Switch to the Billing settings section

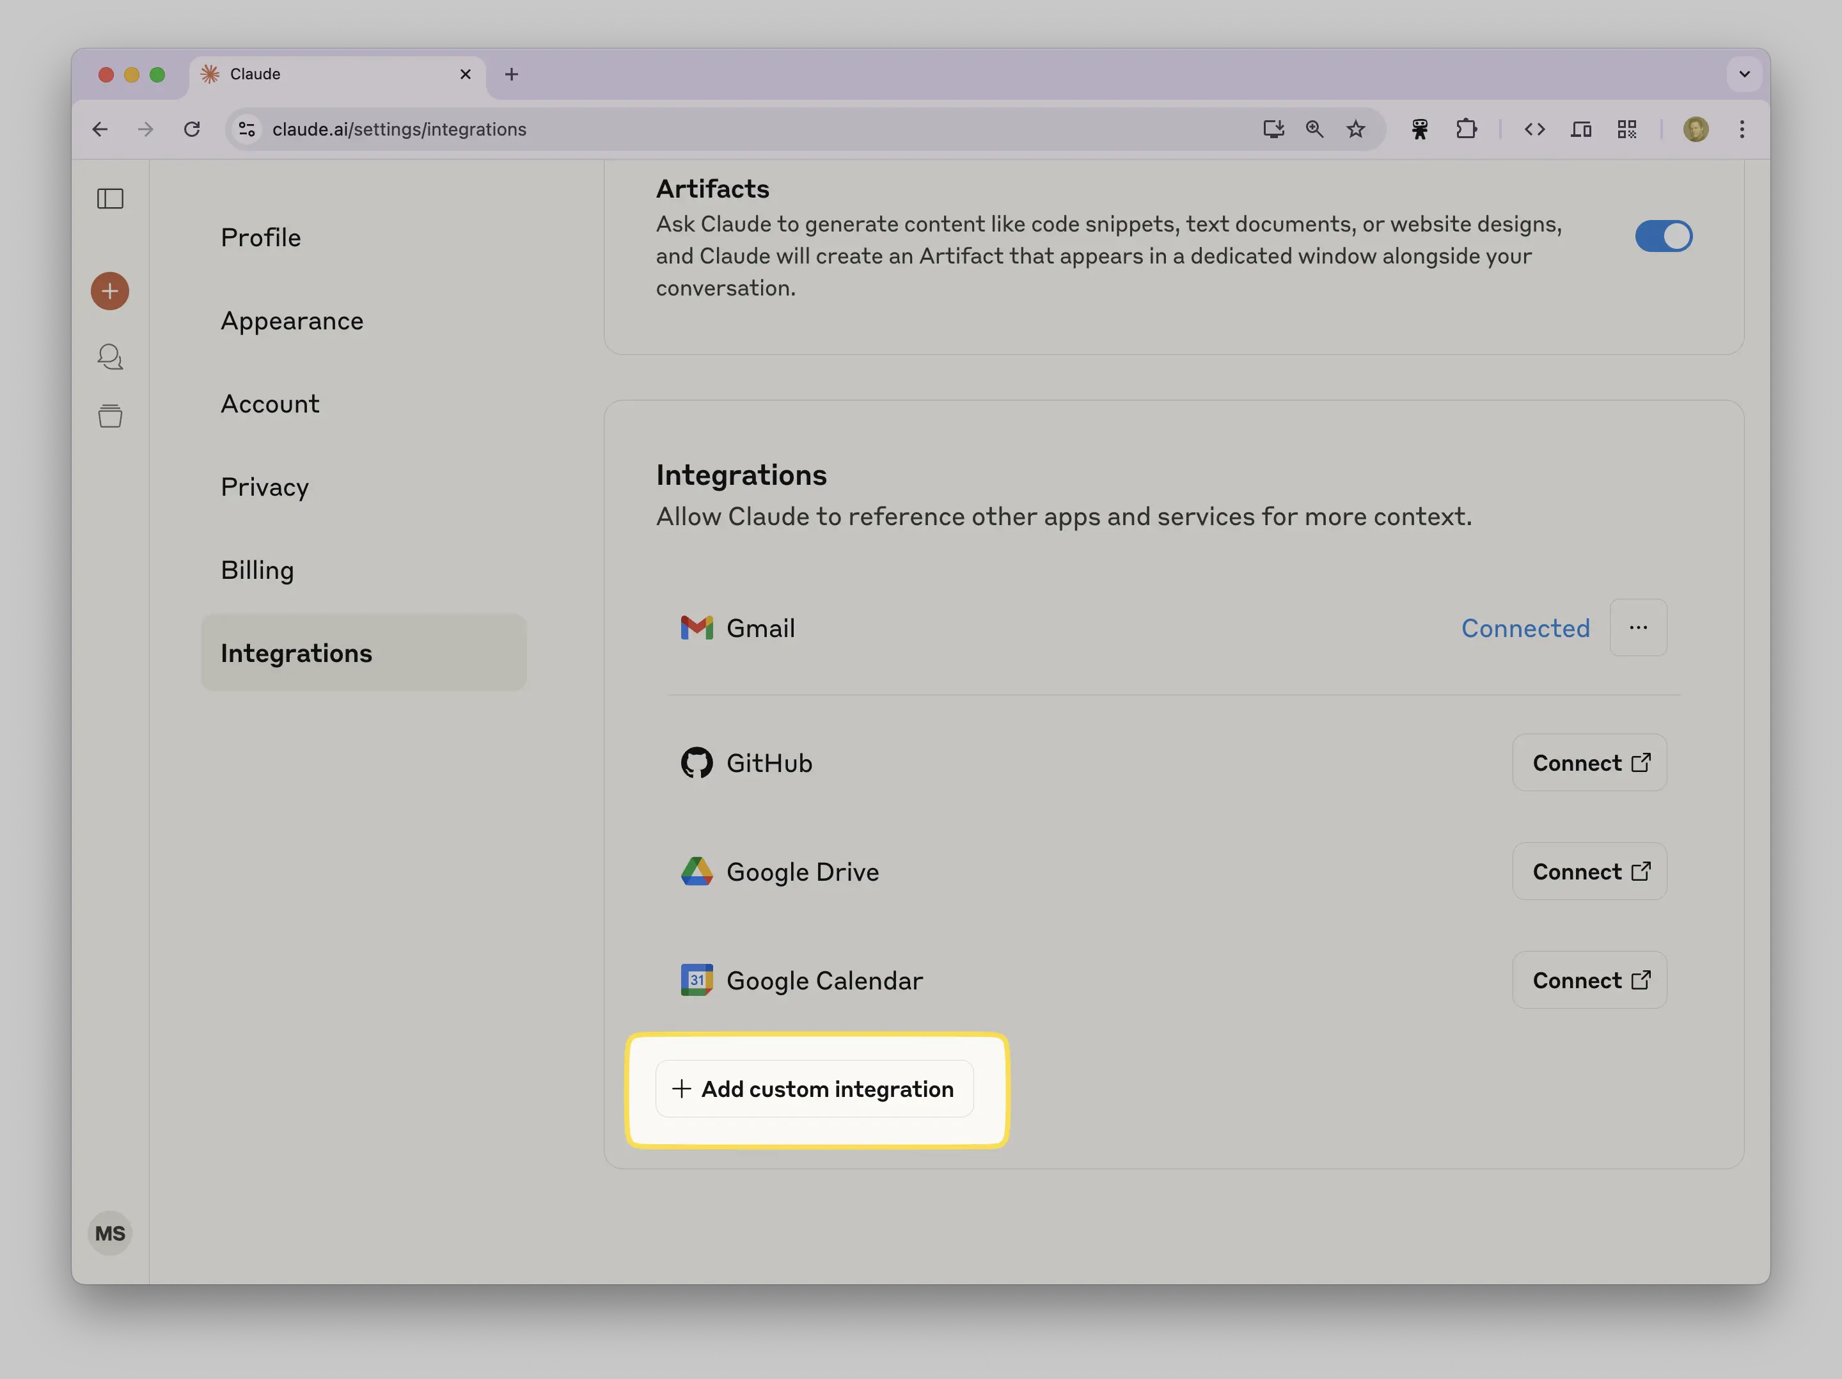[x=257, y=571]
